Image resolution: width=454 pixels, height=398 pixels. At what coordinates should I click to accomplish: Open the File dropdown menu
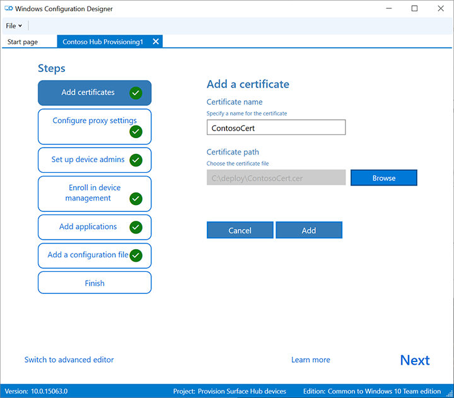tap(14, 26)
